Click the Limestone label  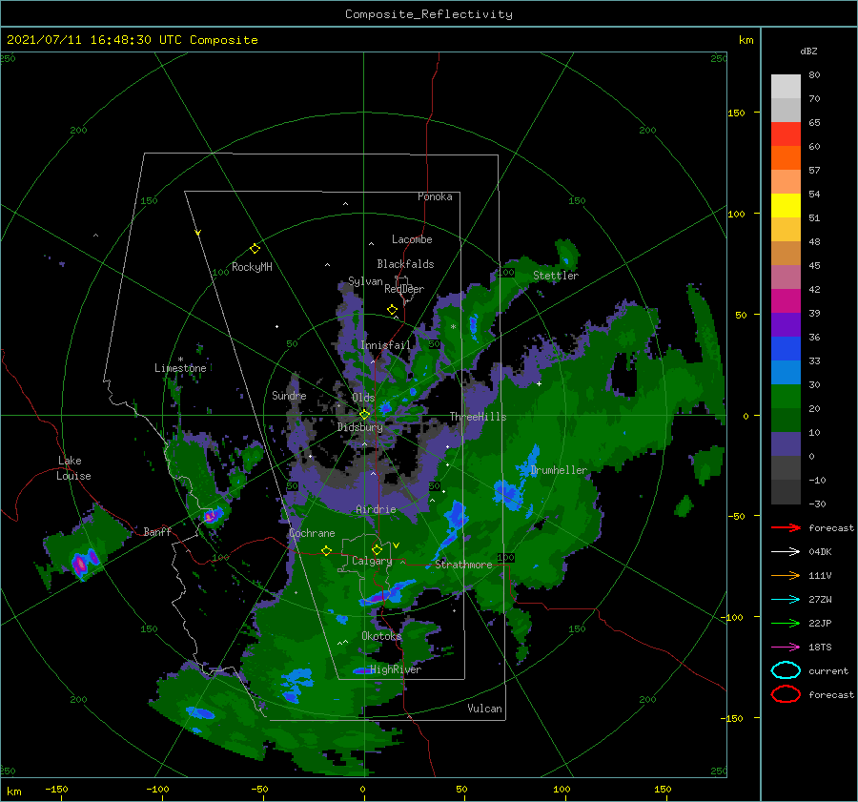click(180, 368)
